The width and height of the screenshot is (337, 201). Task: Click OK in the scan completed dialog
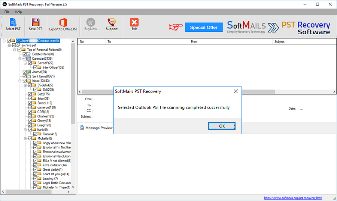click(222, 126)
